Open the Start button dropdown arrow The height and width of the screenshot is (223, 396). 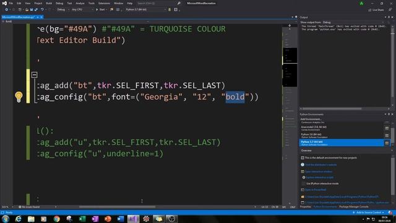pyautogui.click(x=106, y=10)
